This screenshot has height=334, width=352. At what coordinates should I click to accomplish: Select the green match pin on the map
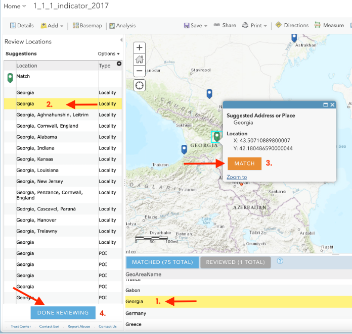pos(217,136)
